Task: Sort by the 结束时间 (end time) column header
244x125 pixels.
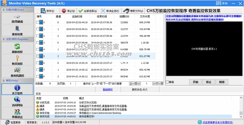Action: [x=102, y=16]
